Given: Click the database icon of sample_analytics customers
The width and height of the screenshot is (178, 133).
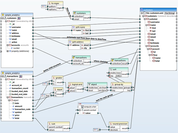Looking at the screenshot, I should (x=3, y=15).
